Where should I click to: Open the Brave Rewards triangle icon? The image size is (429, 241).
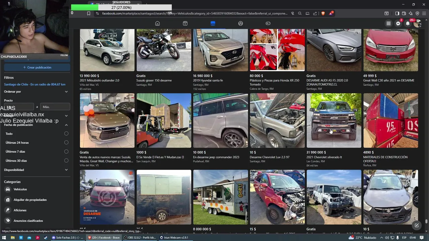[331, 13]
